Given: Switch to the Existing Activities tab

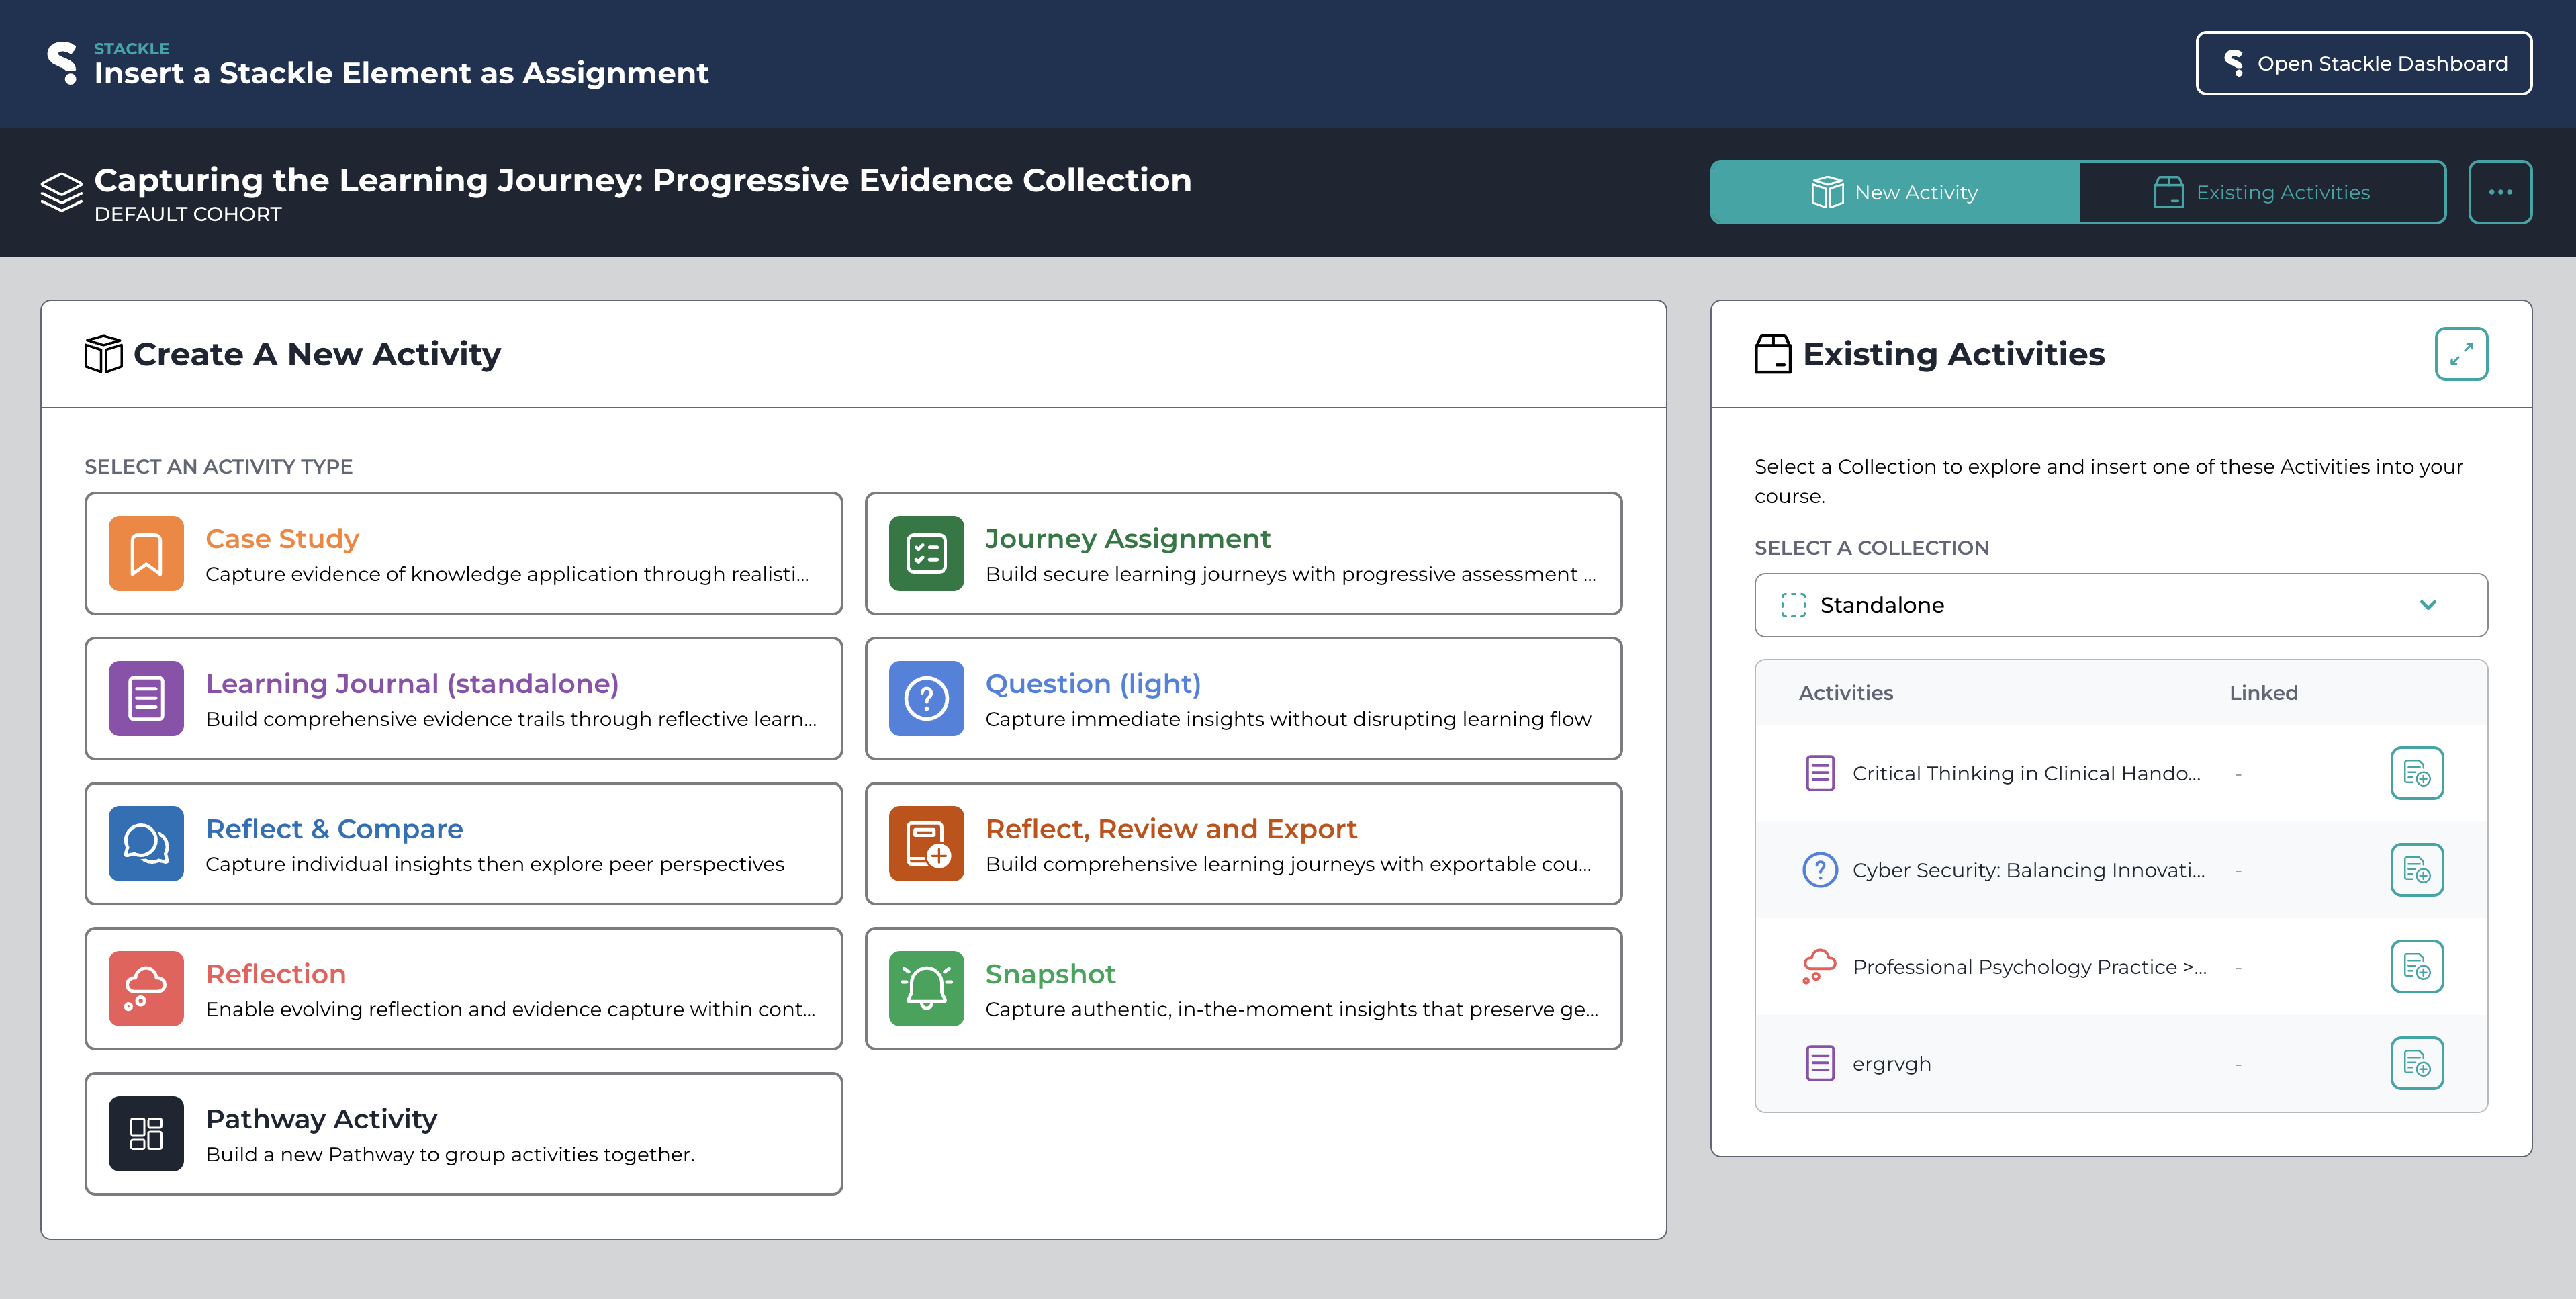Looking at the screenshot, I should [x=2263, y=192].
